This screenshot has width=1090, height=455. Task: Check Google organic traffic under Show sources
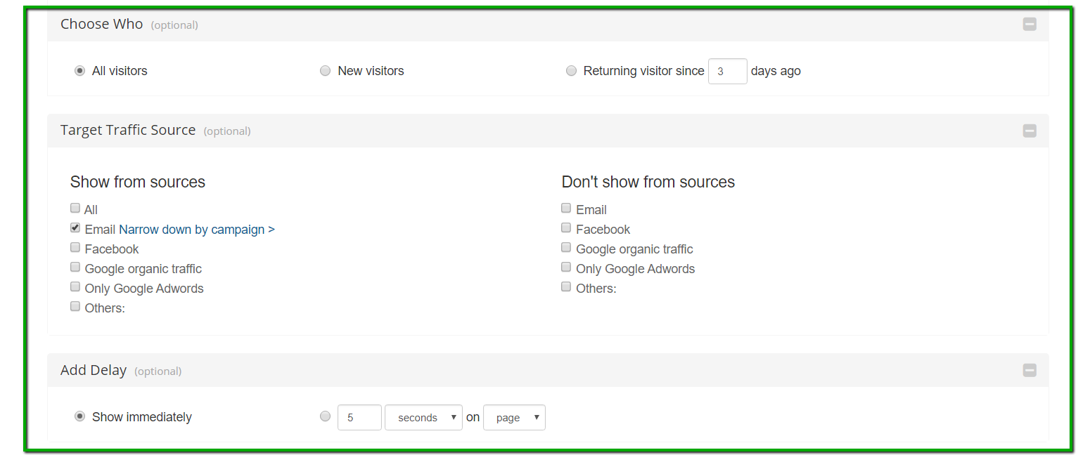75,268
